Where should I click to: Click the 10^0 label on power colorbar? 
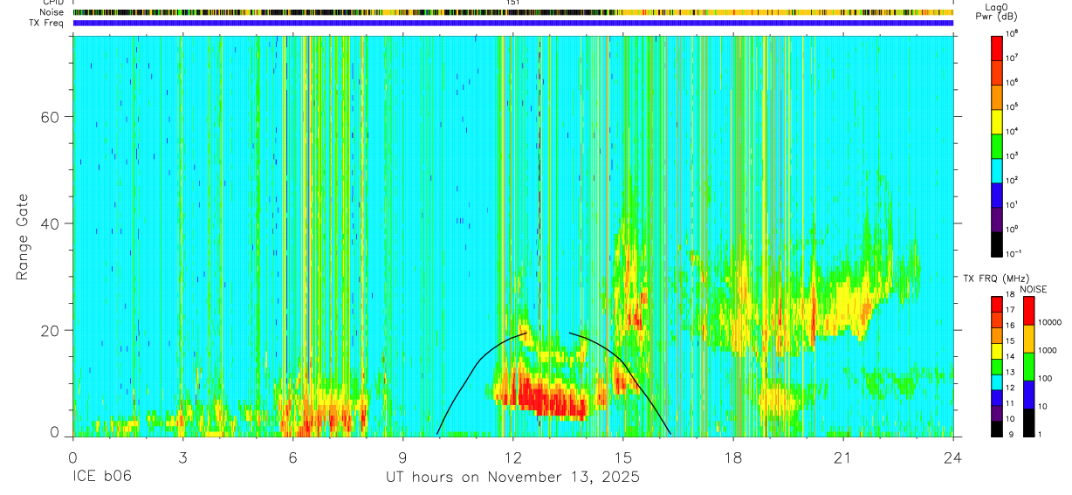point(1011,229)
